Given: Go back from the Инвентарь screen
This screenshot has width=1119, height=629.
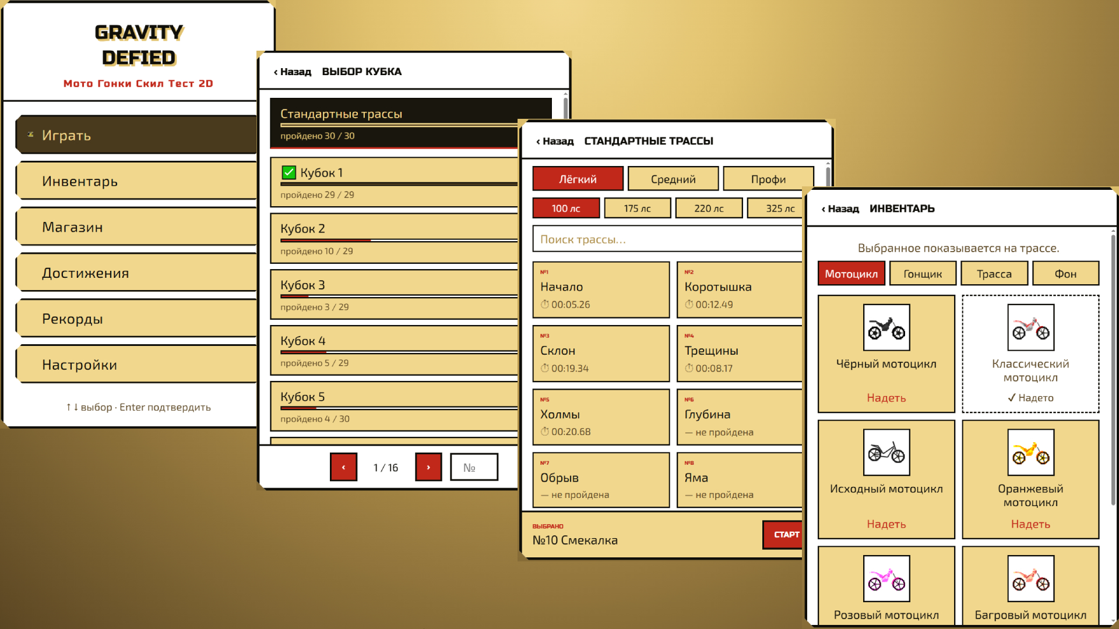Looking at the screenshot, I should coord(840,209).
